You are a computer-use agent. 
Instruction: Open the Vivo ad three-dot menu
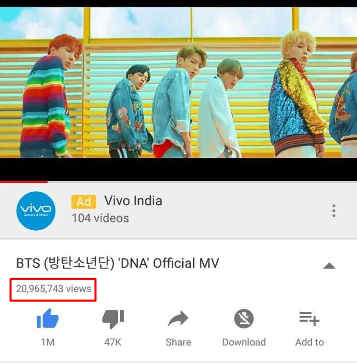tap(334, 210)
